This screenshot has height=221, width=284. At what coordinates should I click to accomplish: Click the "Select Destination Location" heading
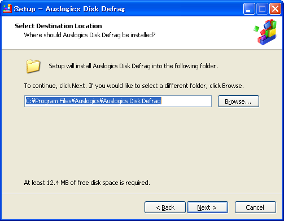[x=58, y=26]
